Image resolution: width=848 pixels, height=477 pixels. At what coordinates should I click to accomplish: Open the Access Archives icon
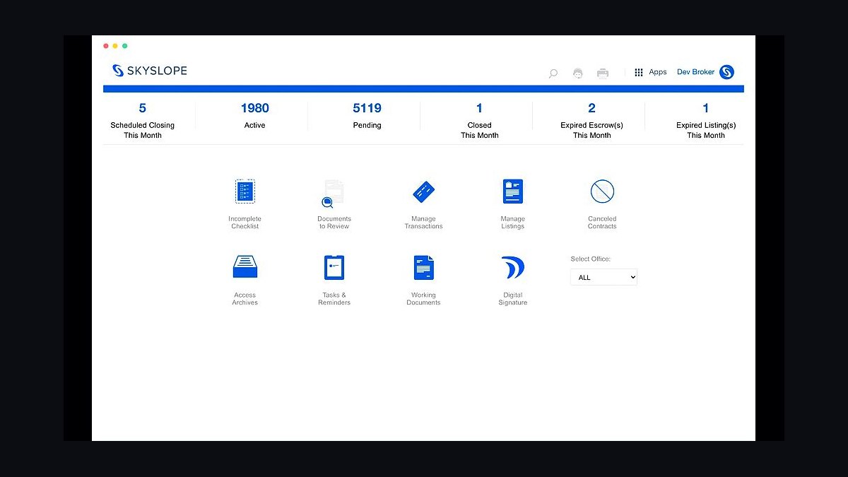pos(245,267)
